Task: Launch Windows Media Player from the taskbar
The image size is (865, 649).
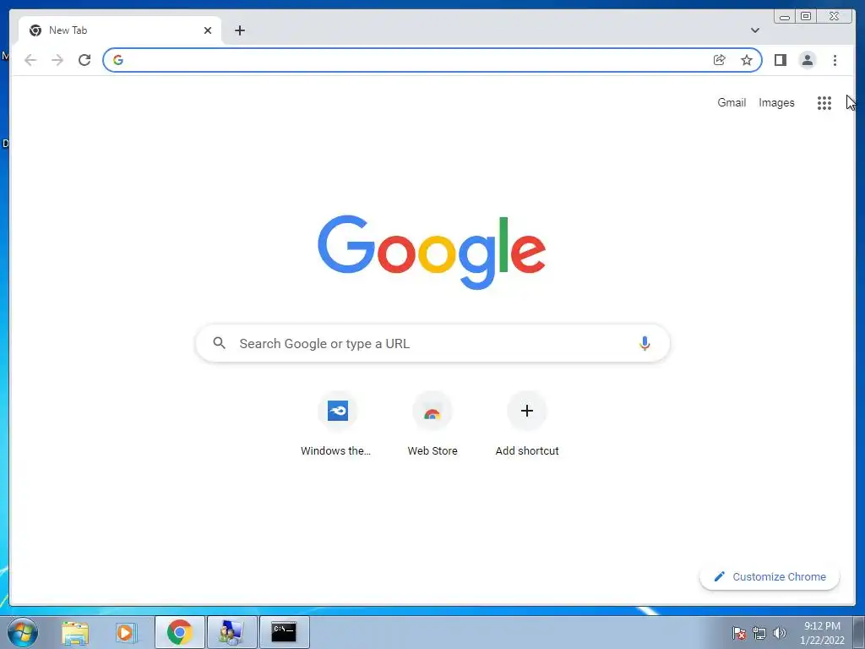Action: tap(127, 632)
